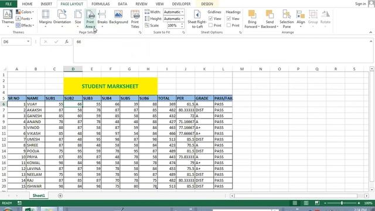Select the TOTAL header cell
This screenshot has width=375, height=211.
pyautogui.click(x=166, y=98)
